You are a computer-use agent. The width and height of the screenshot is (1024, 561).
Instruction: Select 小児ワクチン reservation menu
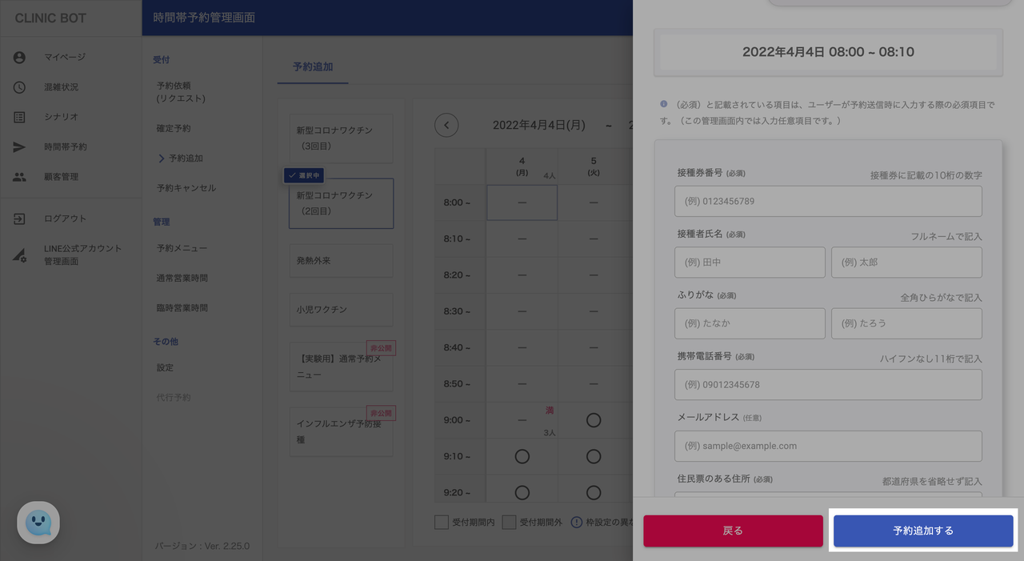[x=341, y=310]
